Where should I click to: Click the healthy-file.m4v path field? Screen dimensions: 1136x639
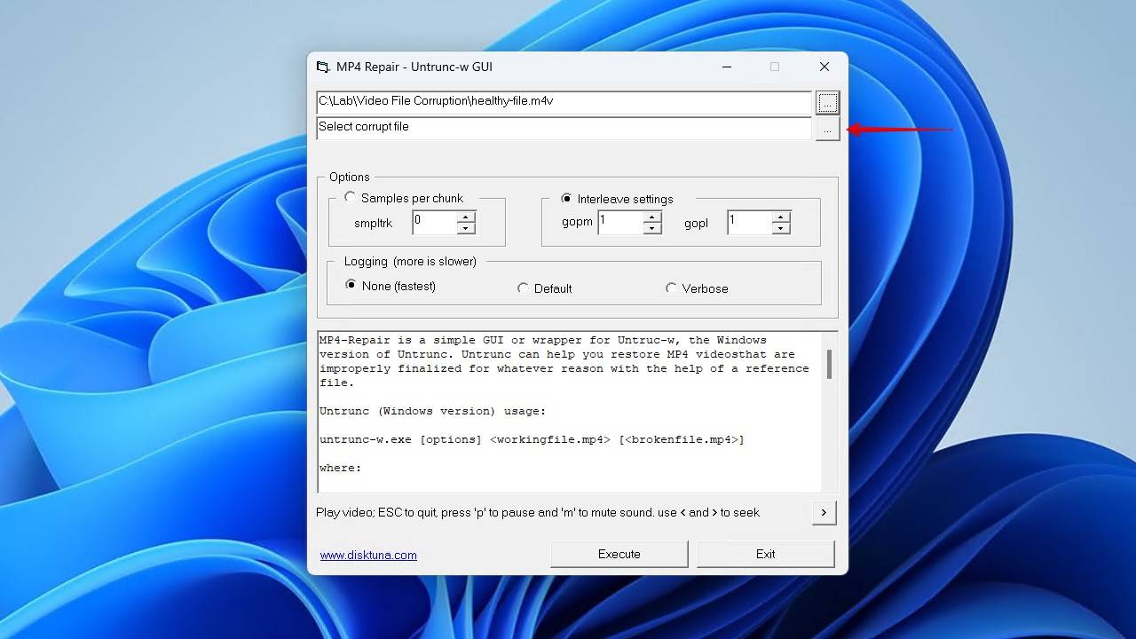(x=564, y=102)
